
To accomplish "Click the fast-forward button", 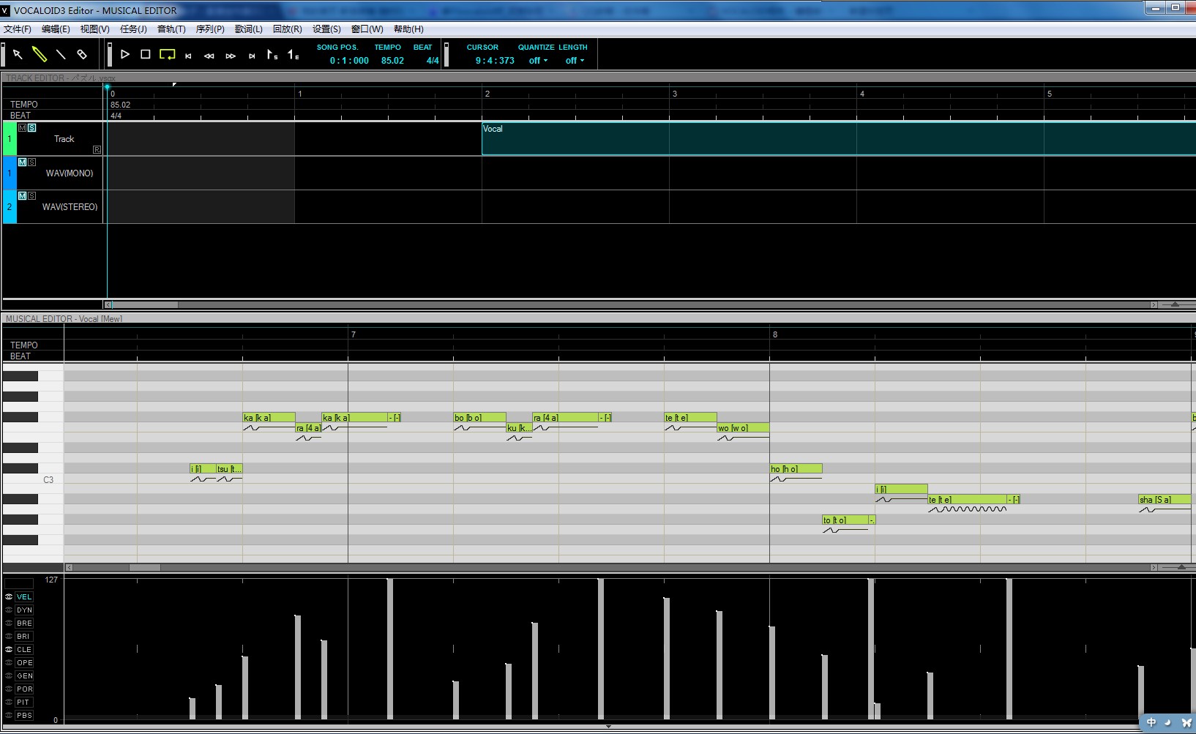I will coord(231,56).
